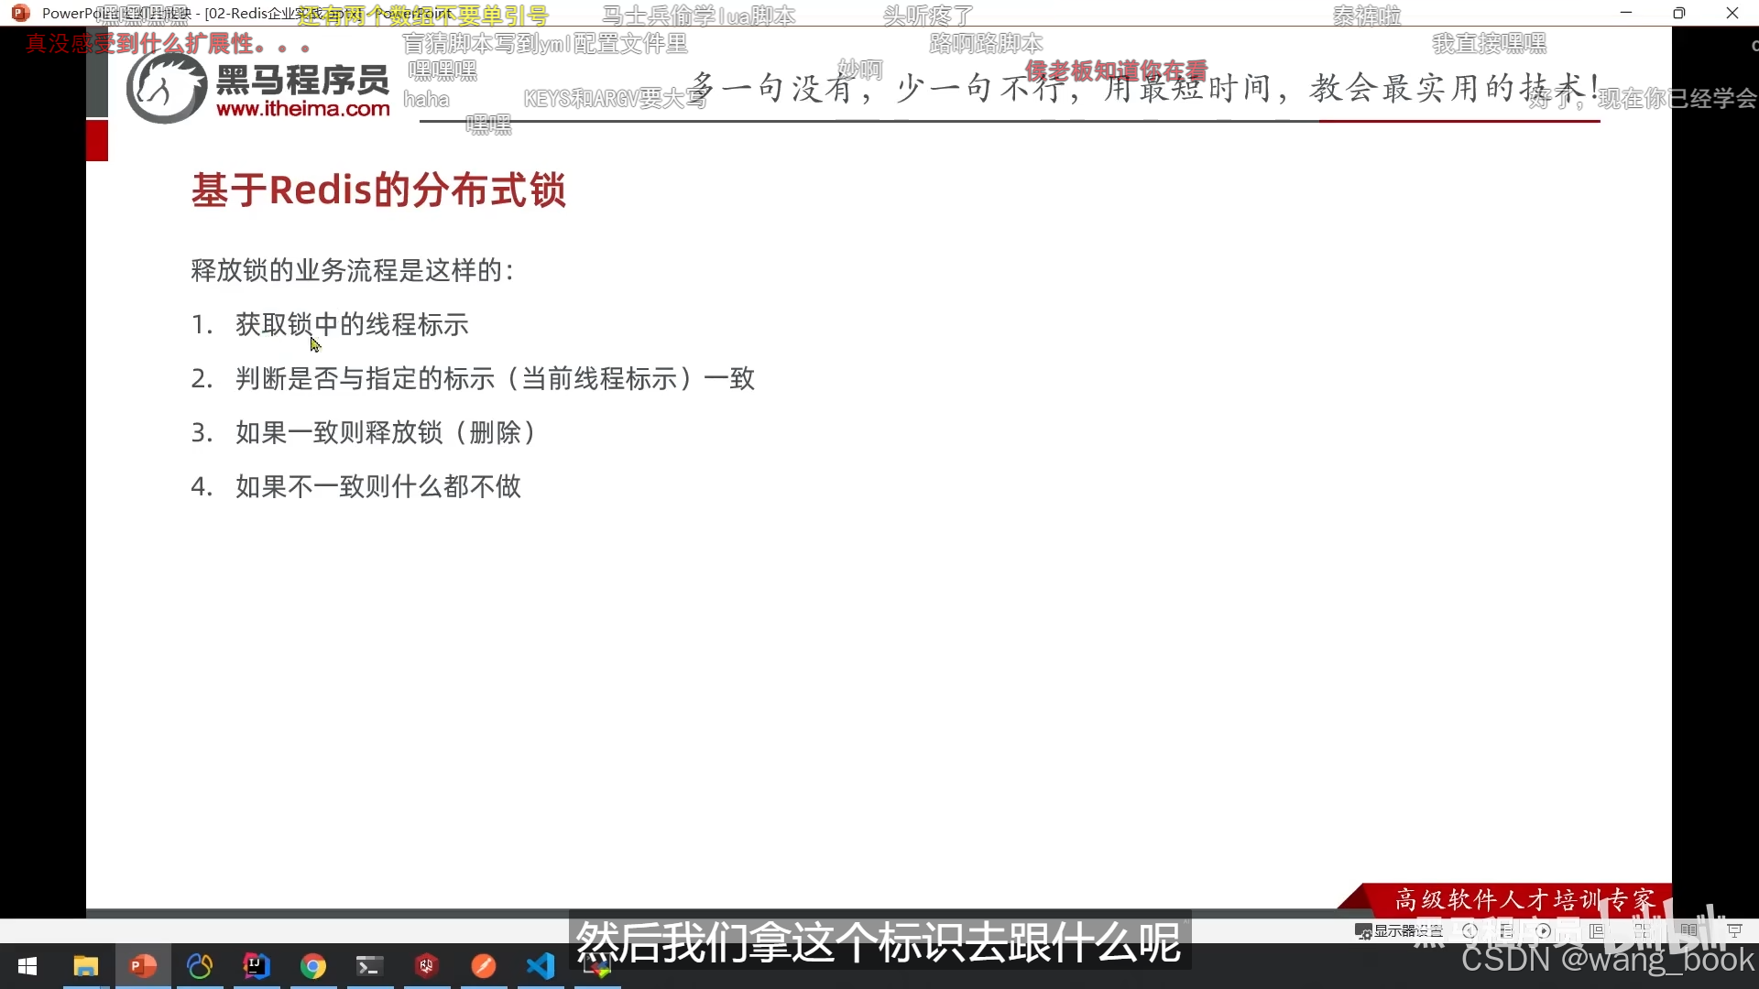Open Navicat icon in taskbar

click(x=200, y=966)
